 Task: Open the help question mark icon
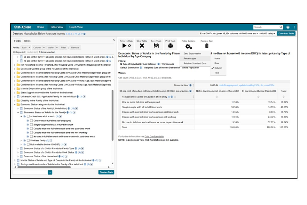[x=288, y=27]
